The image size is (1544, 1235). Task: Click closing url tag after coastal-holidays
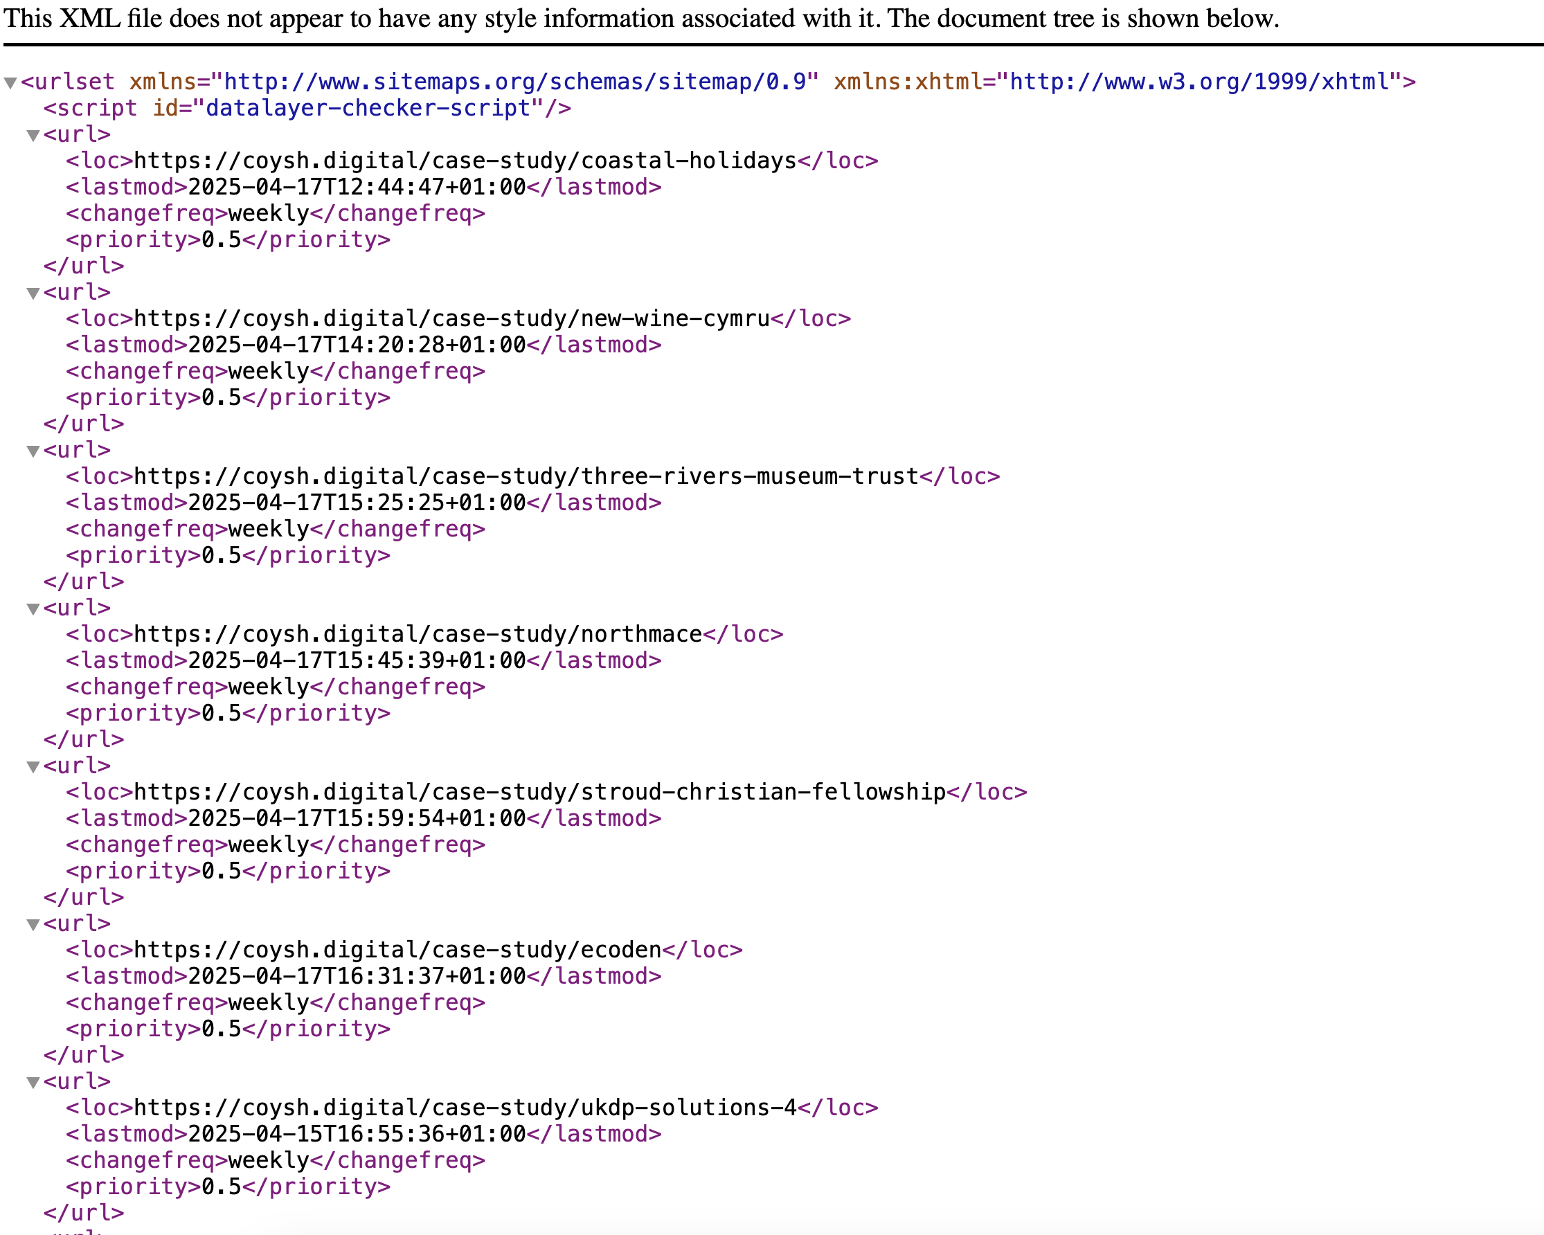click(84, 266)
